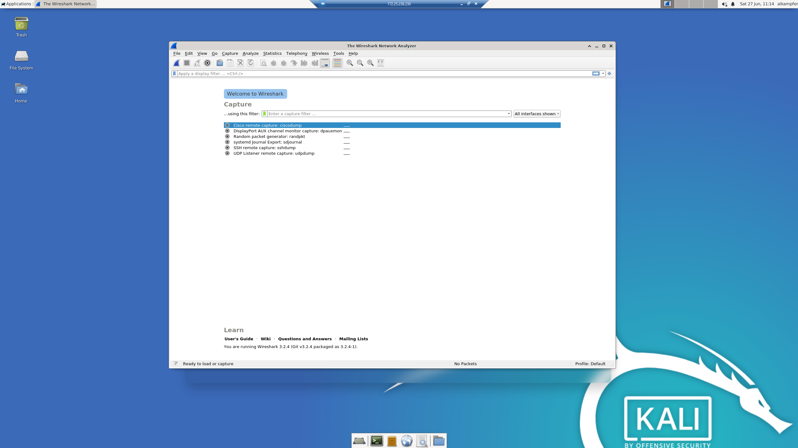798x448 pixels.
Task: Select Cisco remote capture: ciscodump interface
Action: click(x=392, y=125)
